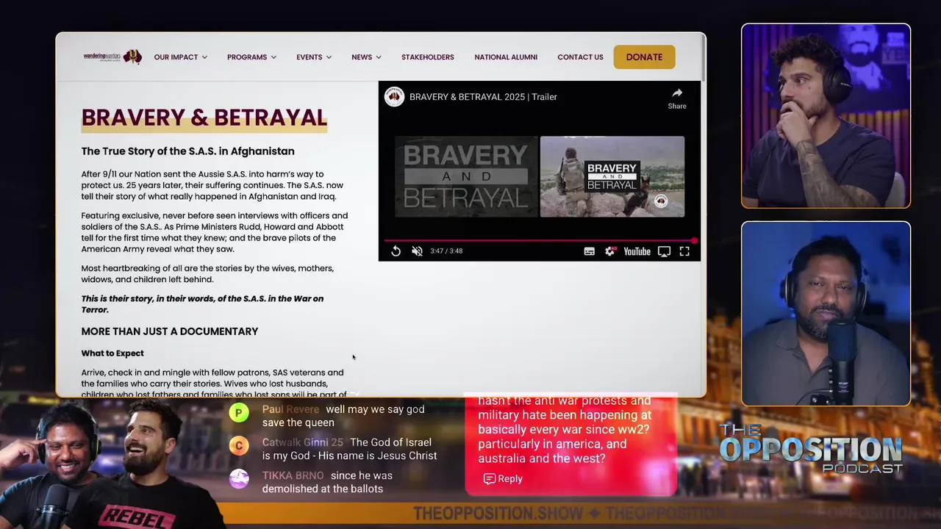
Task: Click Reply on the red super chat
Action: 503,478
